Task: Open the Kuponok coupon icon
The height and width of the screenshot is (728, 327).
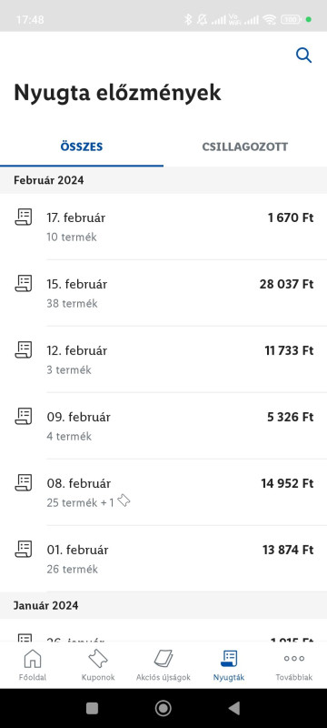Action: coord(98,658)
